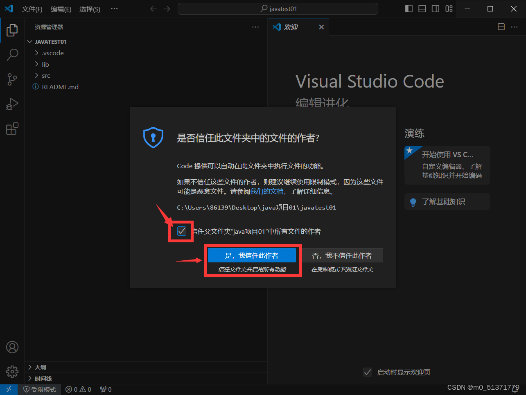Open the 了解基础知识 walkthrough
Image resolution: width=526 pixels, height=395 pixels.
pos(447,201)
